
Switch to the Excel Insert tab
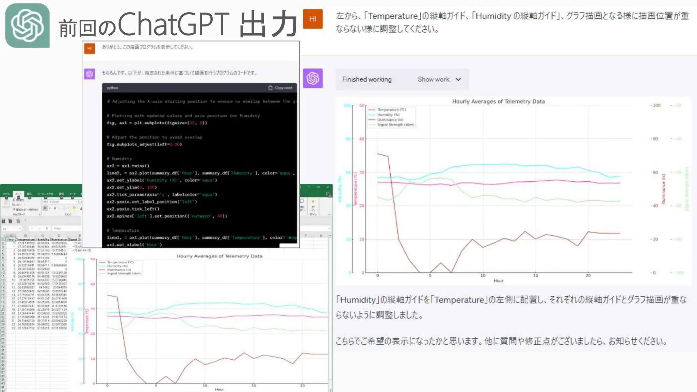click(x=30, y=194)
